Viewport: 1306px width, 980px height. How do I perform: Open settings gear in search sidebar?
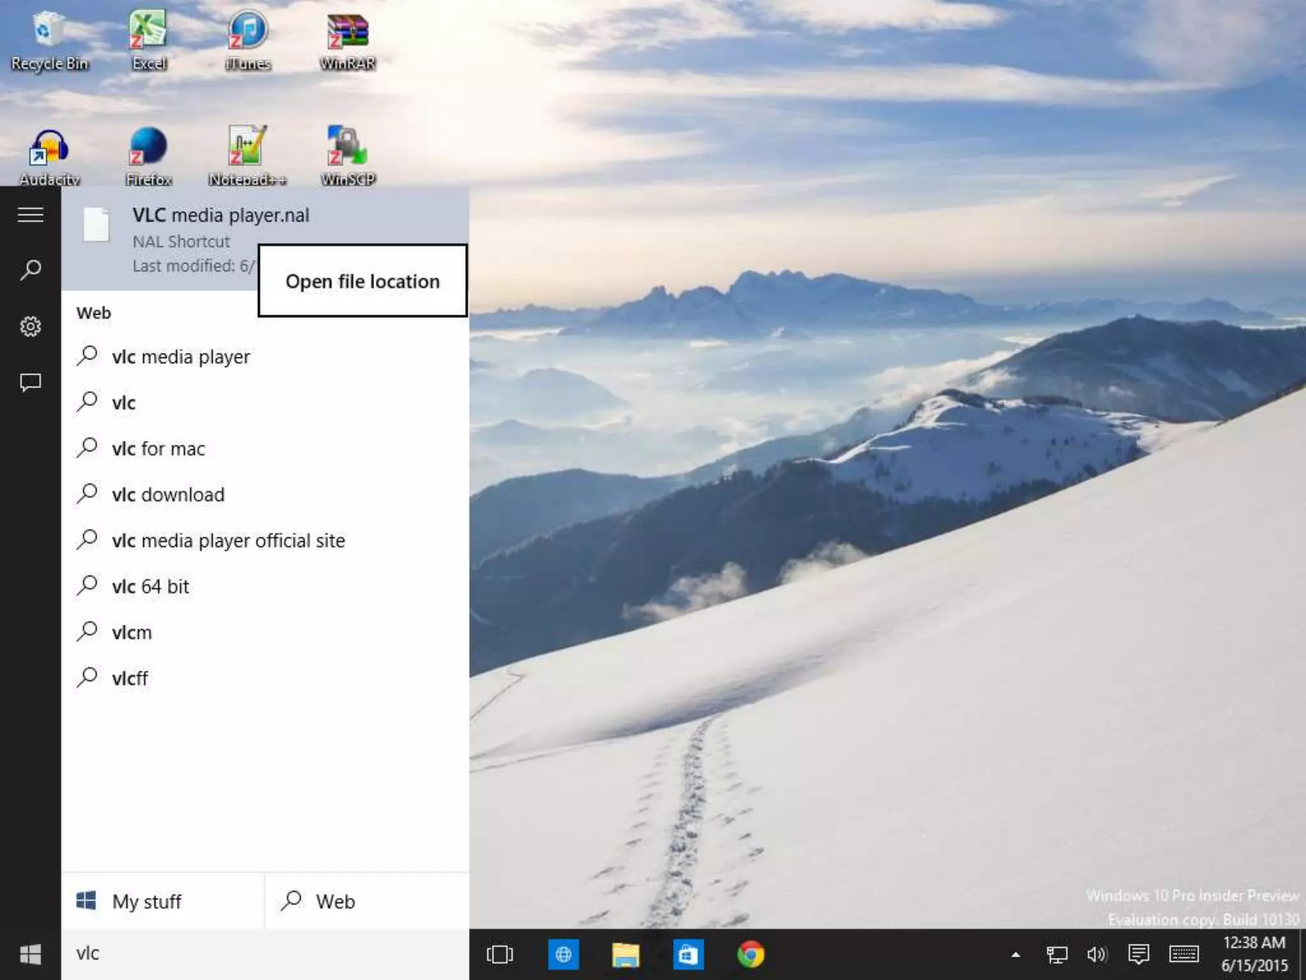31,327
